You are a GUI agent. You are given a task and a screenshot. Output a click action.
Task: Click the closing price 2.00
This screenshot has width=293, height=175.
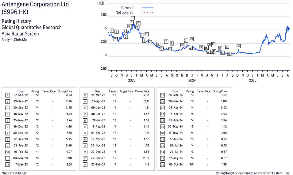146,158
